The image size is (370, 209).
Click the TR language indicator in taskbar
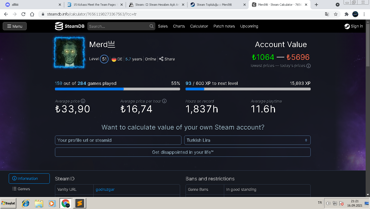pyautogui.click(x=320, y=203)
